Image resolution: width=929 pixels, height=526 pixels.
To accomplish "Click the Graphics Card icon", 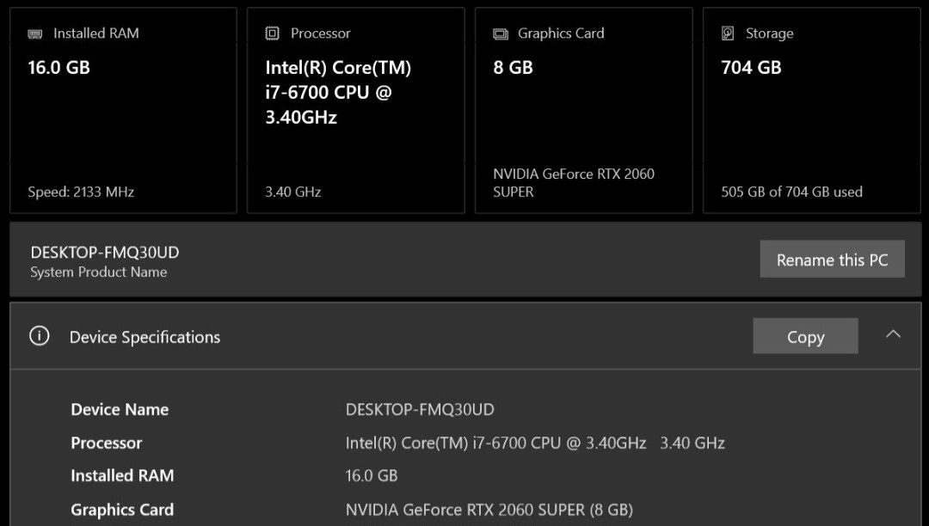I will tap(500, 33).
